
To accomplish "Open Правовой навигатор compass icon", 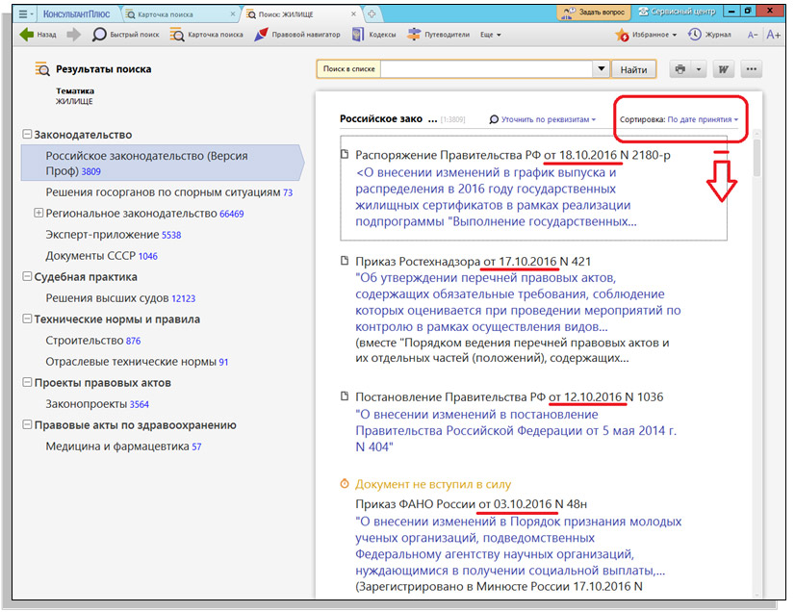I will (x=260, y=33).
